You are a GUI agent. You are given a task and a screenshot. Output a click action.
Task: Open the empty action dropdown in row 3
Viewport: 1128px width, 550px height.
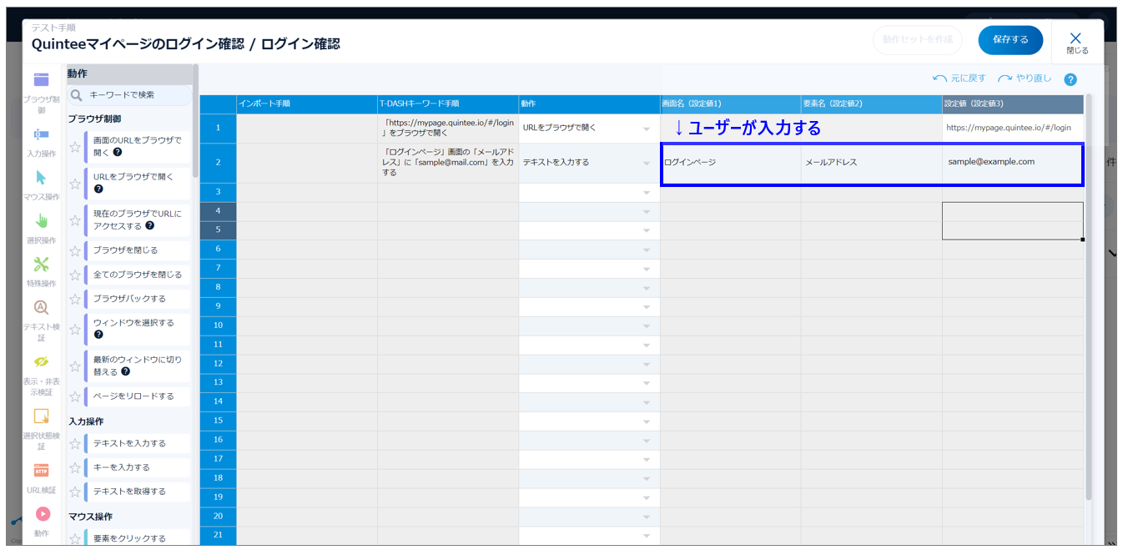point(647,193)
